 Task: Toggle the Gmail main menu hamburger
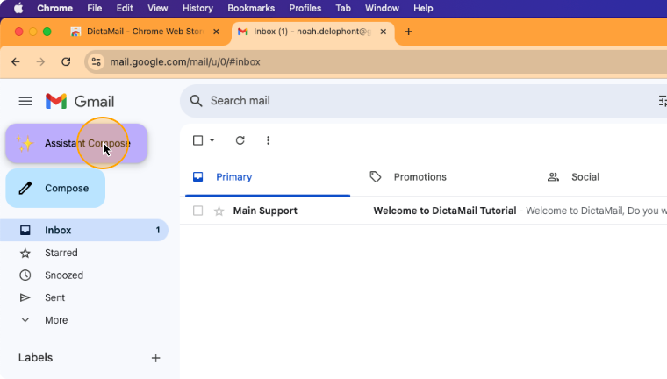[25, 101]
